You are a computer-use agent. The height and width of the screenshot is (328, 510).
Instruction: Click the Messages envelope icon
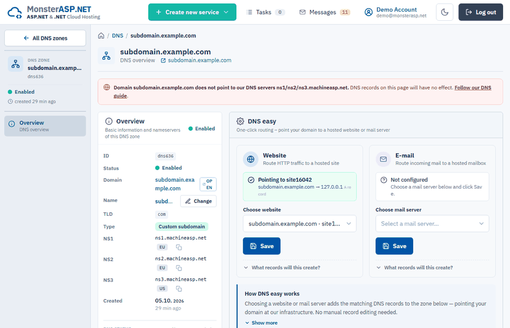click(303, 12)
